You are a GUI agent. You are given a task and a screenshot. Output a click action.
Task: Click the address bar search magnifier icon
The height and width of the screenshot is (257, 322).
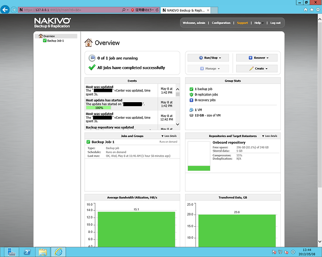click(x=123, y=10)
